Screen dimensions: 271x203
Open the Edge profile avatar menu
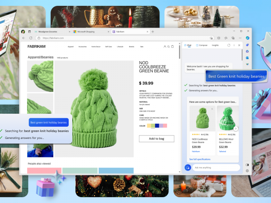pos(23,32)
